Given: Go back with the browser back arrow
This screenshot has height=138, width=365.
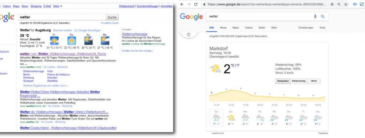Looking at the screenshot, I should (182, 4).
